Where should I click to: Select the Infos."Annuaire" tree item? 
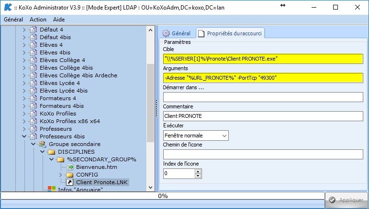click(80, 189)
